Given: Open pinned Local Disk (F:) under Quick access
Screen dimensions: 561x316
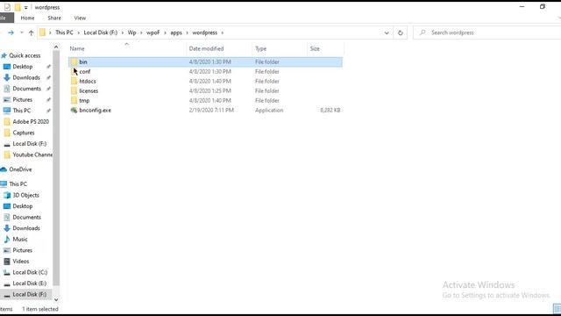Looking at the screenshot, I should (x=29, y=144).
